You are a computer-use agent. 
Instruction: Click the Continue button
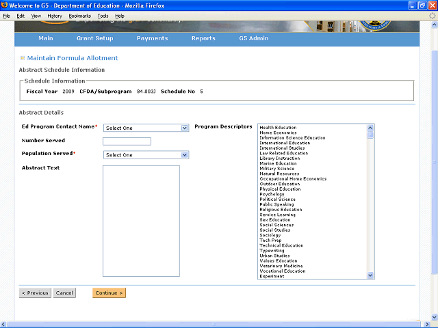[x=109, y=293]
